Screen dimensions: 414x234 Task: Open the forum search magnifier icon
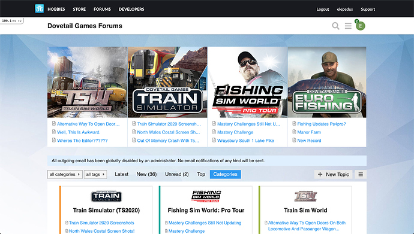click(335, 26)
